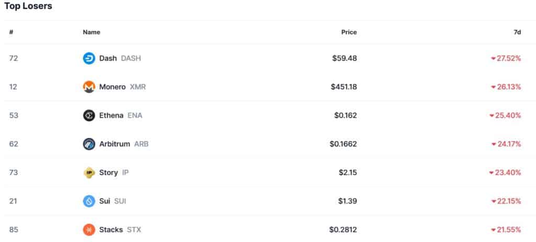Click the Monero coin logo icon
The image size is (536, 242).
(x=89, y=87)
